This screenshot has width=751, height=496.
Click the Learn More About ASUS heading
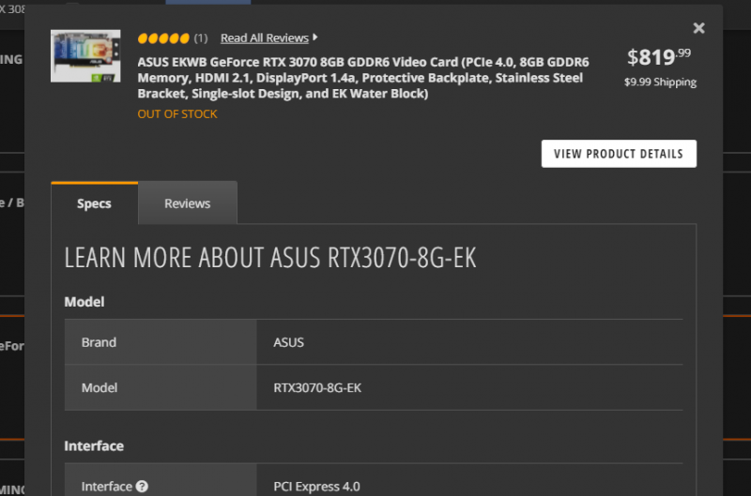270,259
